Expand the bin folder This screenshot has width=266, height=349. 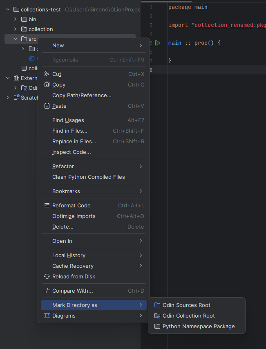[x=16, y=19]
